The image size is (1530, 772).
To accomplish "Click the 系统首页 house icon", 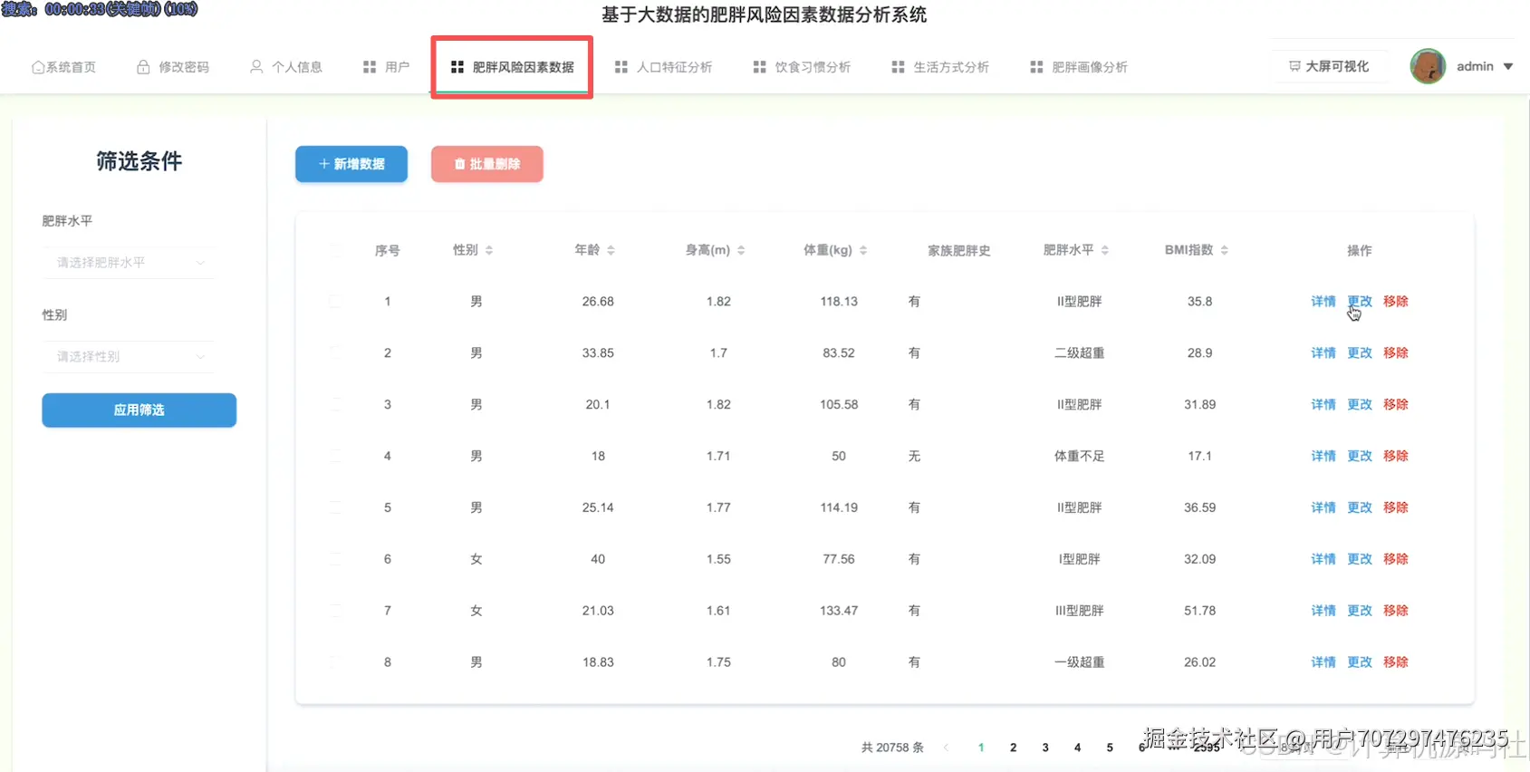I will click(38, 67).
